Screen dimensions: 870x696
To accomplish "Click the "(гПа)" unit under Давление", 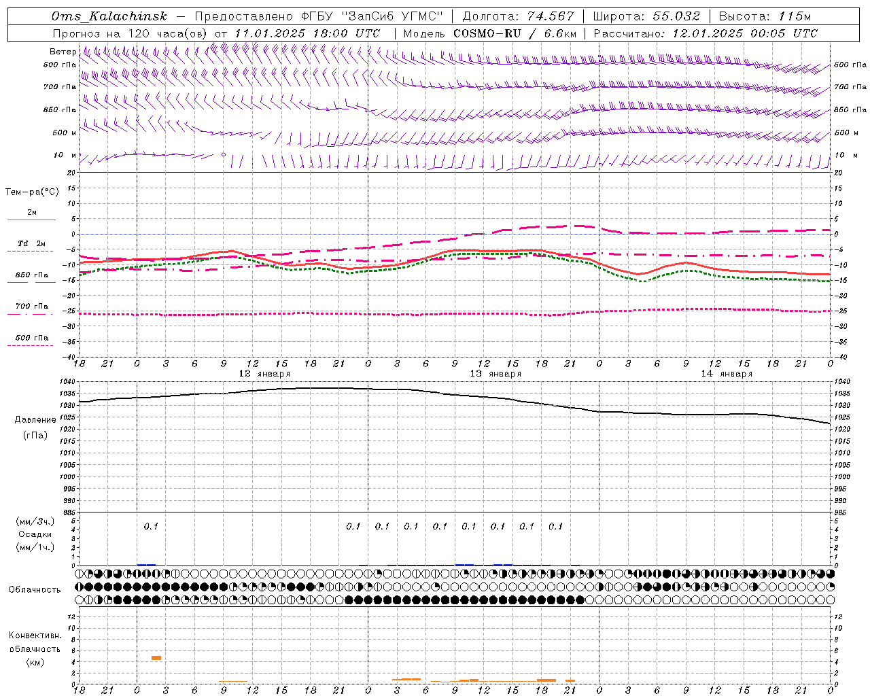I will 35,436.
